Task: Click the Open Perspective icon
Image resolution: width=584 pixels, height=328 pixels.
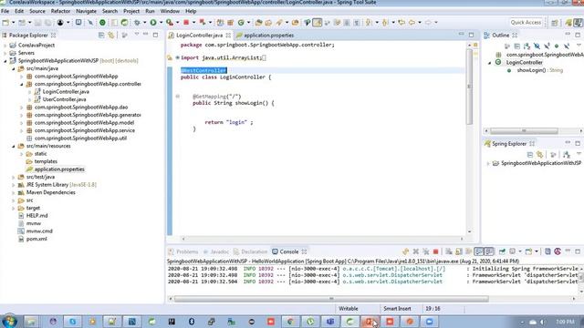Action: pos(555,22)
